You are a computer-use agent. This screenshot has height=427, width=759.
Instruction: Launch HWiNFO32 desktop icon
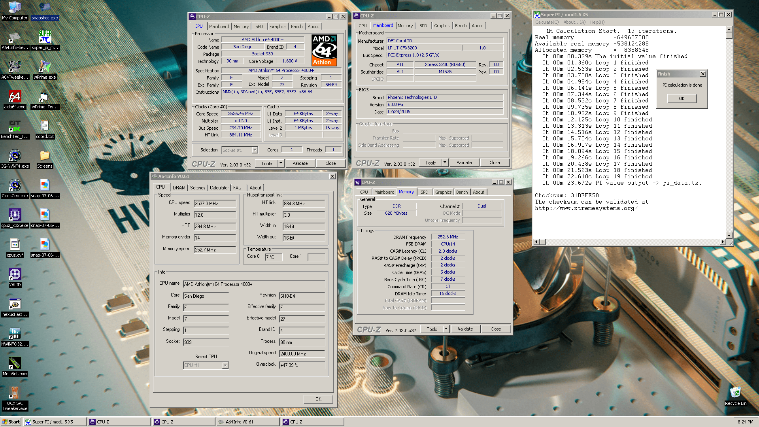[x=15, y=337]
